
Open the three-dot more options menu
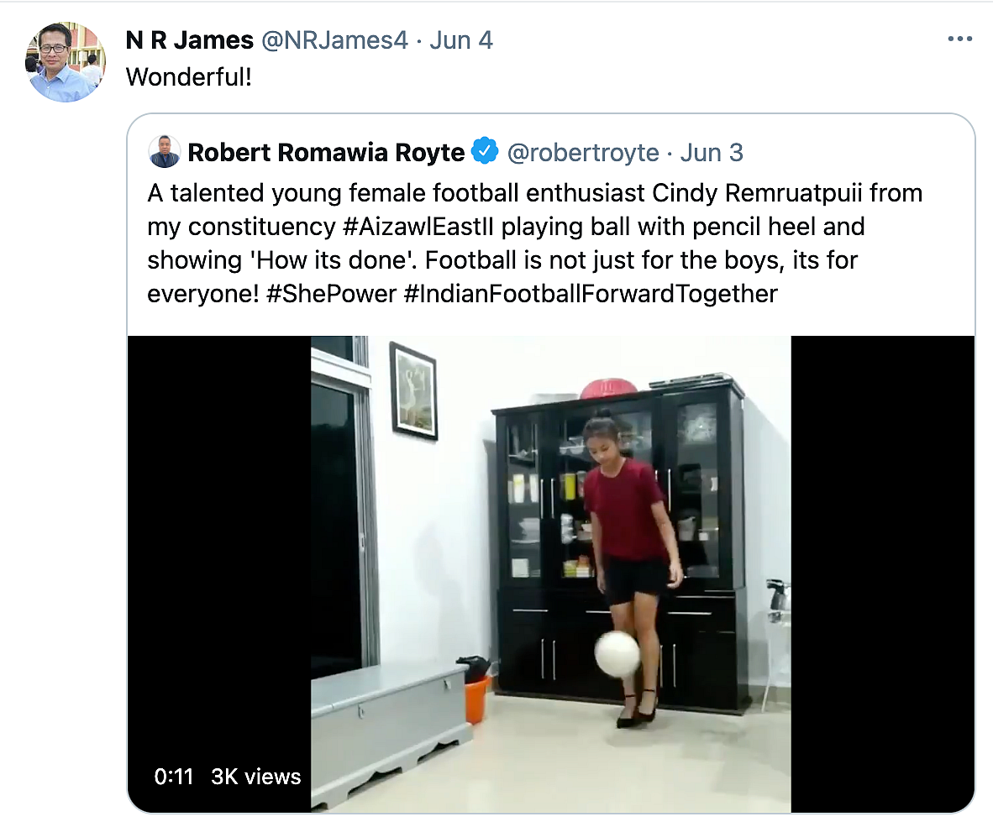[959, 39]
